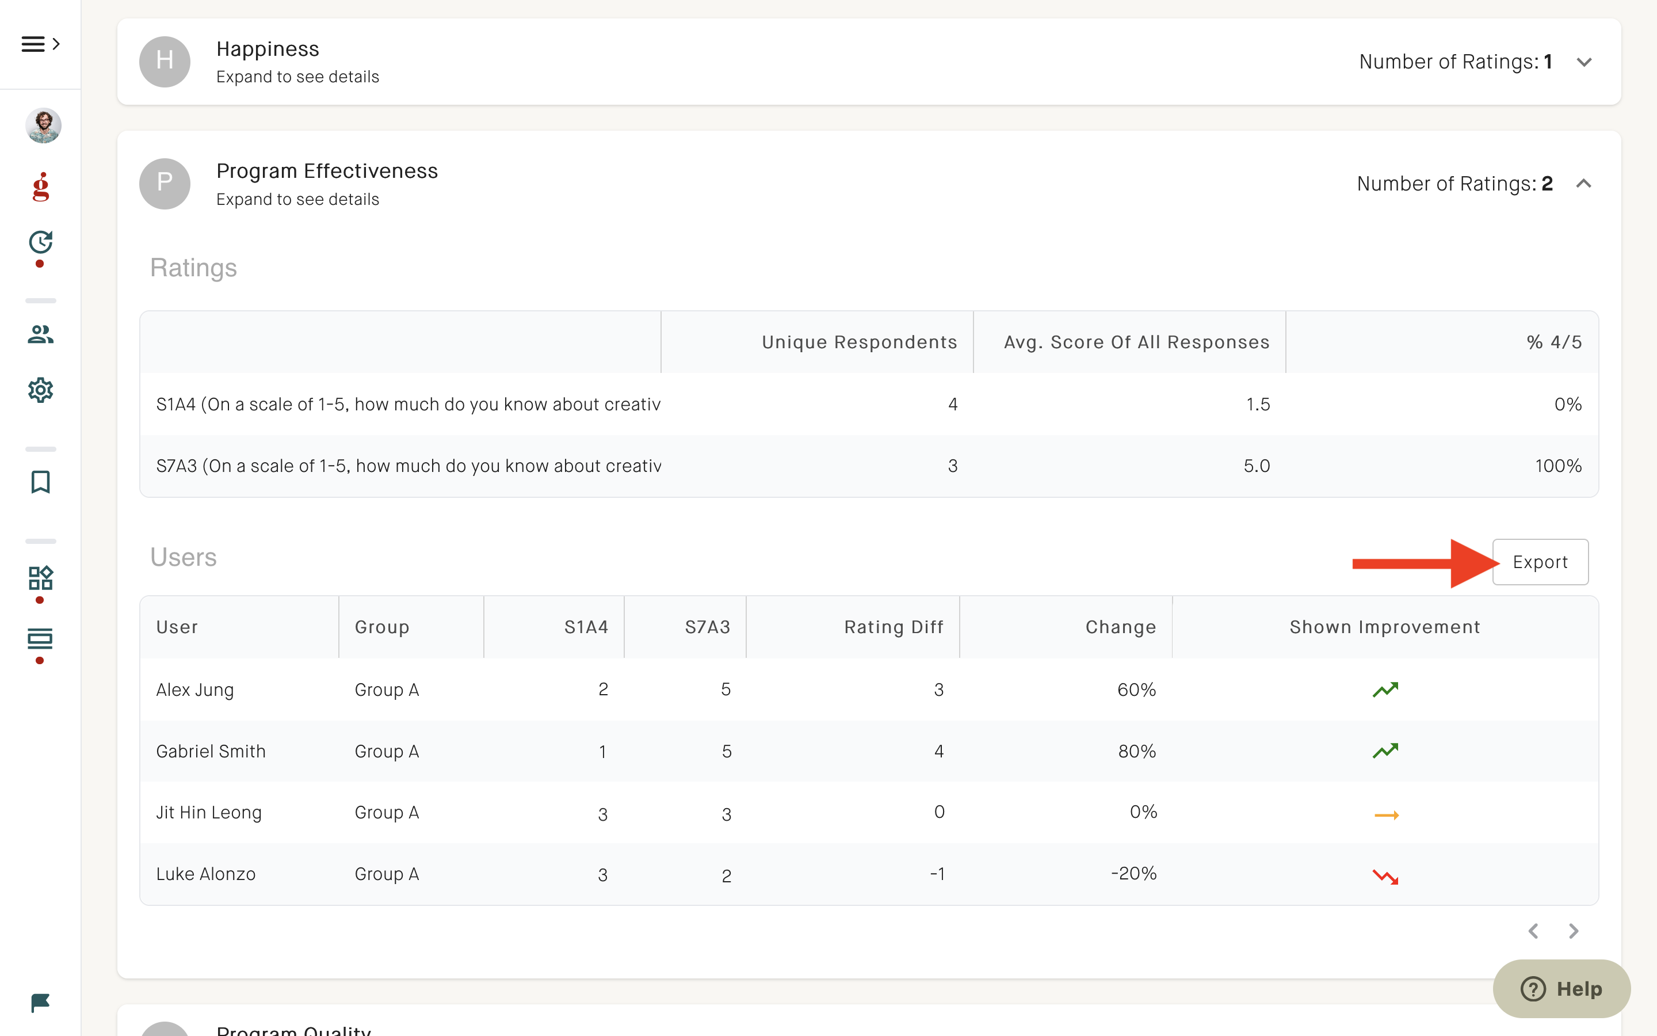This screenshot has height=1036, width=1657.
Task: Open the bookmark sidebar icon
Action: [40, 482]
